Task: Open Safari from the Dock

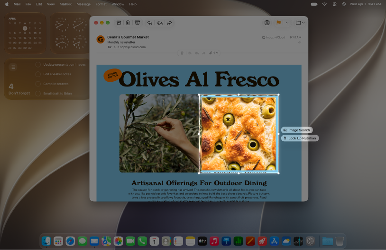Action: pos(70,241)
